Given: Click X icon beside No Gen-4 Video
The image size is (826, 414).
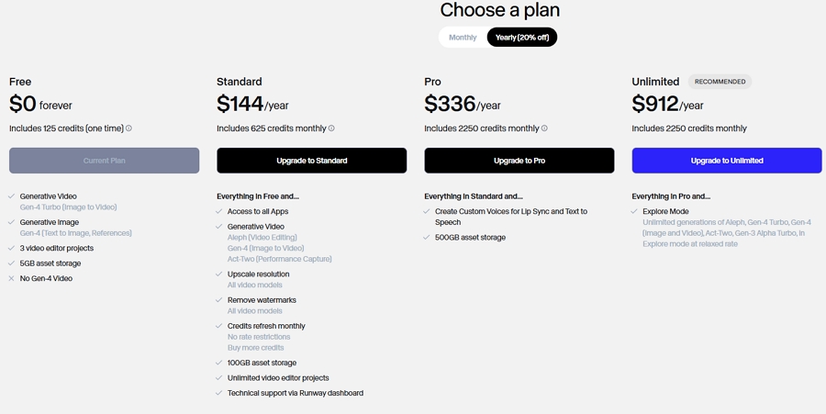Looking at the screenshot, I should click(x=11, y=278).
